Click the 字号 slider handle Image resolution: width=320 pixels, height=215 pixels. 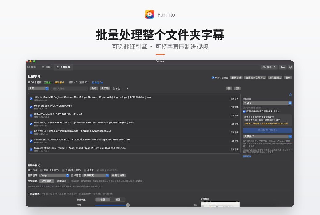128,205
